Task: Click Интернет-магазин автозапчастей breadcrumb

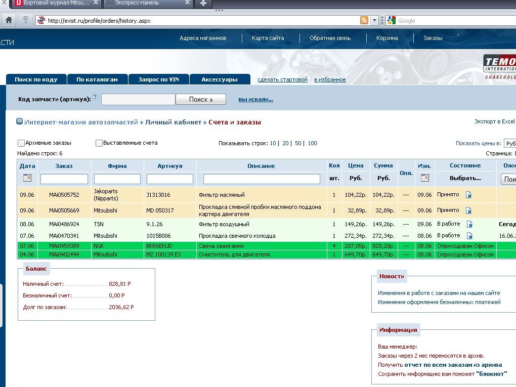Action: 81,122
